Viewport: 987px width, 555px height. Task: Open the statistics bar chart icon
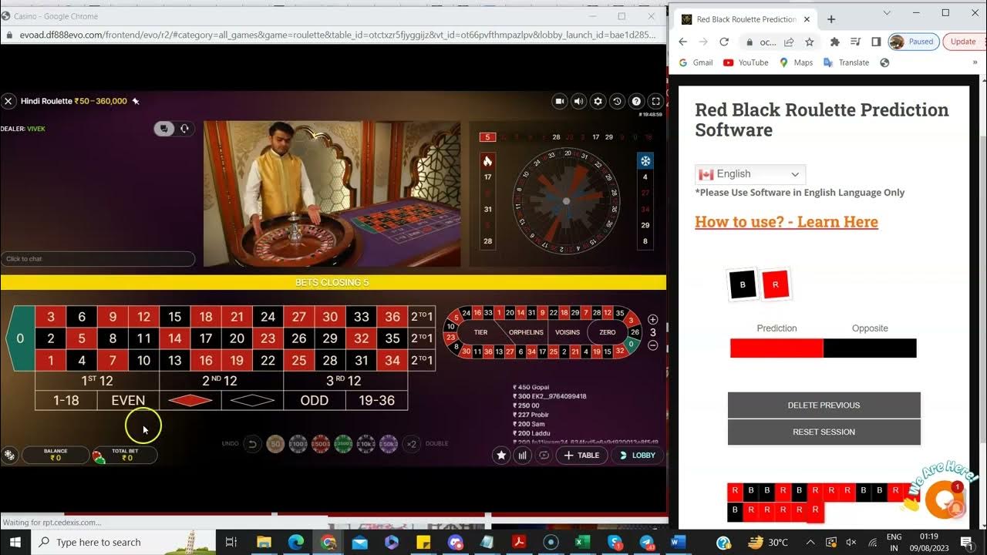pyautogui.click(x=523, y=455)
